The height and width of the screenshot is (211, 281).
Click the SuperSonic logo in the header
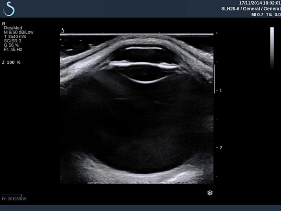coord(9,9)
